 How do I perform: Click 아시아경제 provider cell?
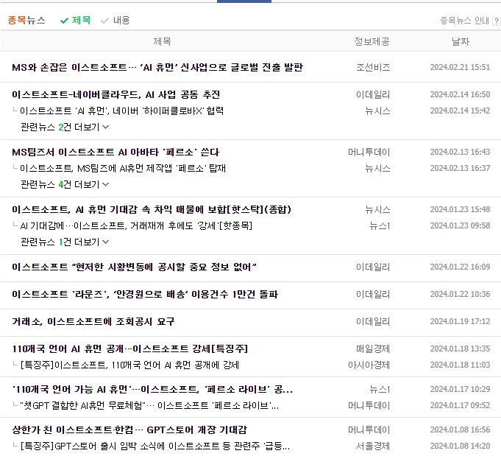tap(369, 365)
